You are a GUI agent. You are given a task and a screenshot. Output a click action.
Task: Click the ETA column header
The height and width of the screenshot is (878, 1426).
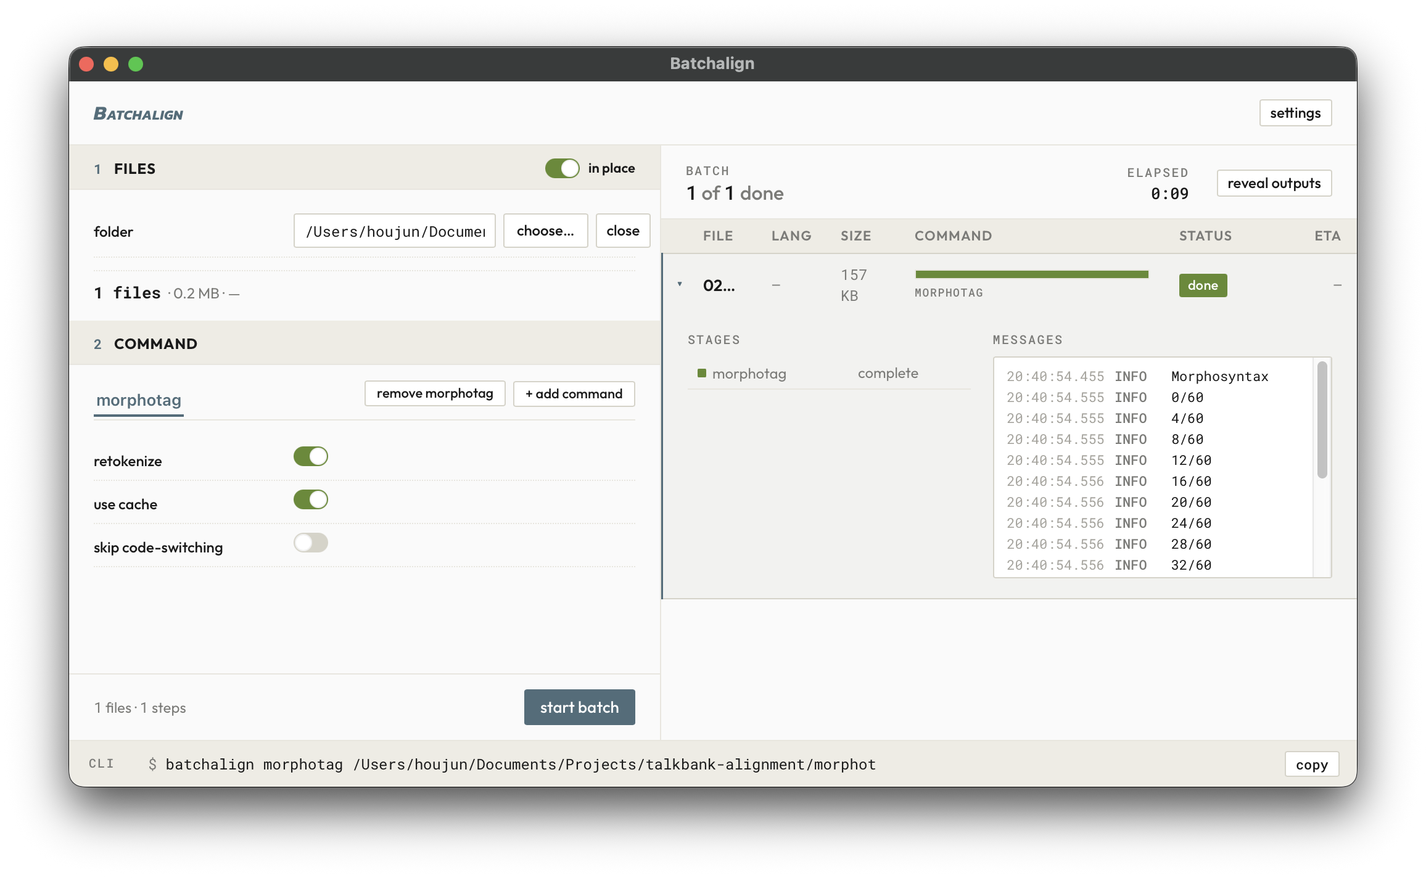1327,236
